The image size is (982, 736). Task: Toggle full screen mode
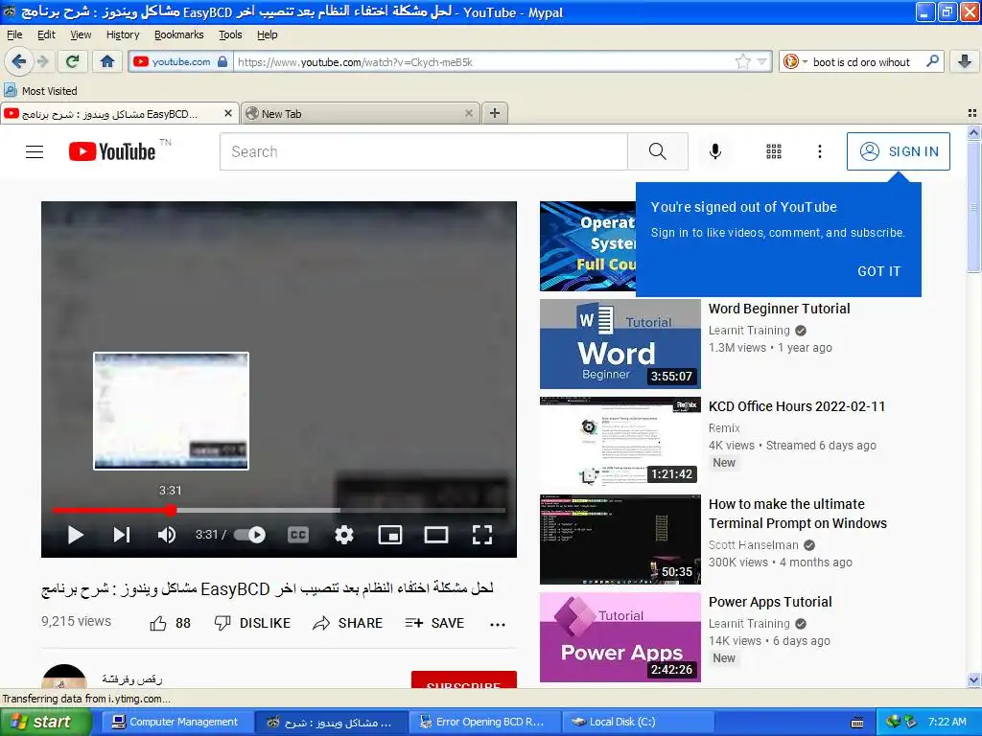pos(482,535)
